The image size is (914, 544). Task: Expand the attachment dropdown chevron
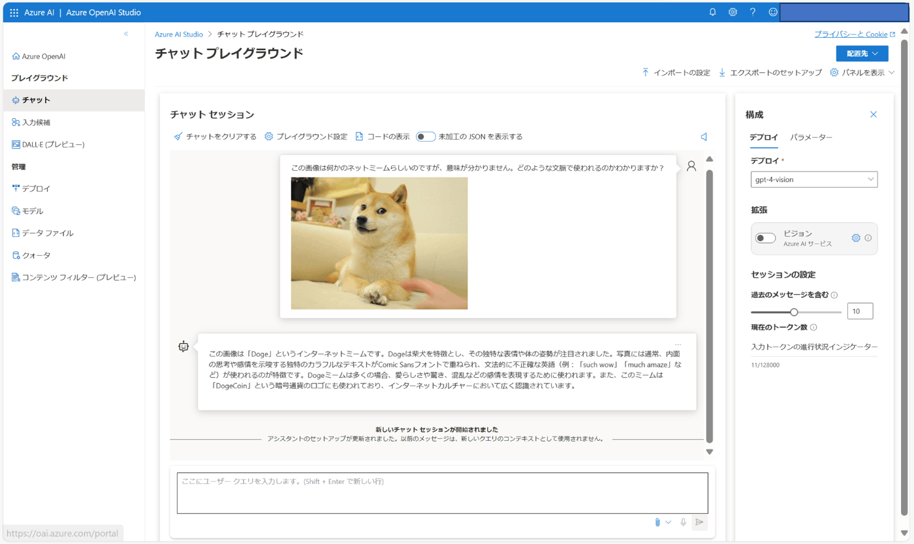669,522
